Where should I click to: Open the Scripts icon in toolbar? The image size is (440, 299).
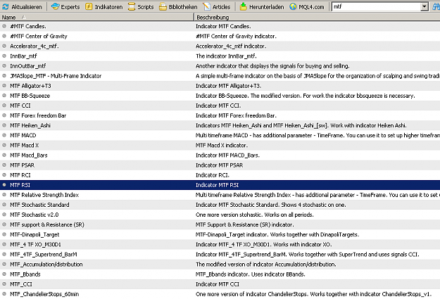pyautogui.click(x=132, y=6)
